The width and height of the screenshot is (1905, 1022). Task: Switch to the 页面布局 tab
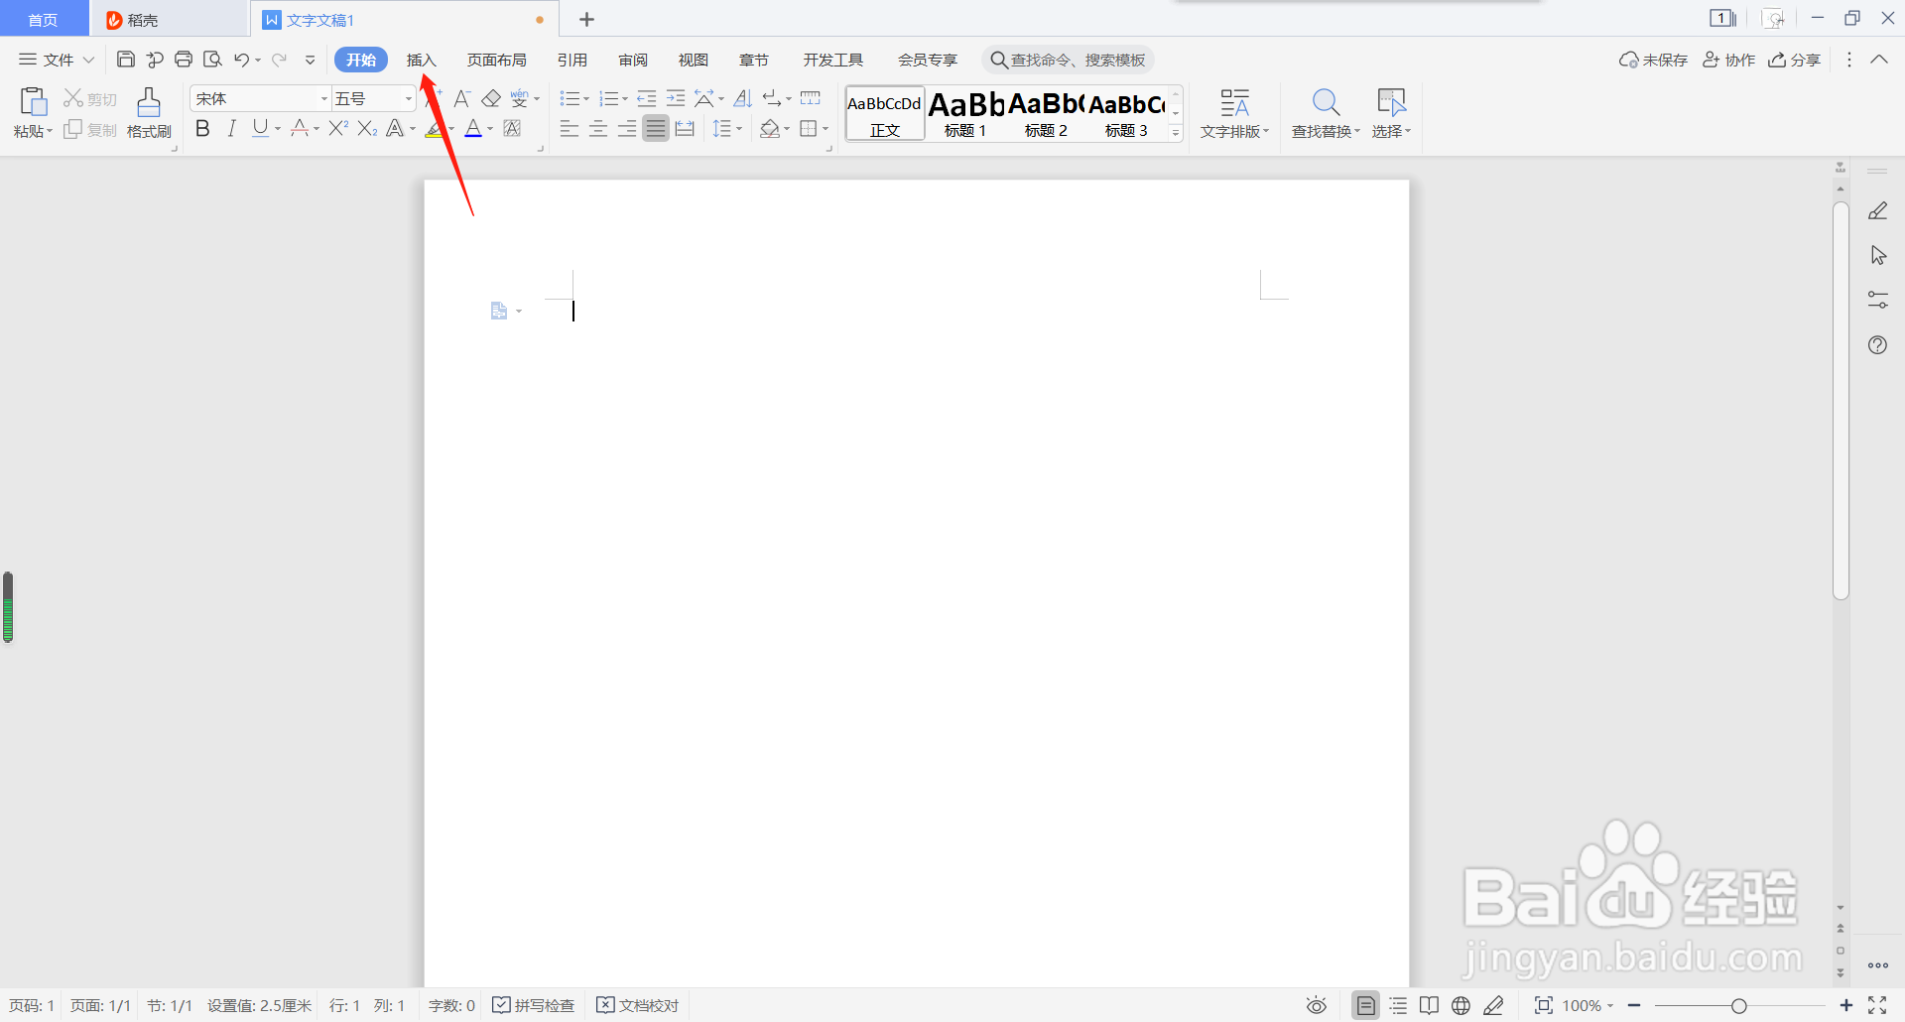click(x=496, y=60)
